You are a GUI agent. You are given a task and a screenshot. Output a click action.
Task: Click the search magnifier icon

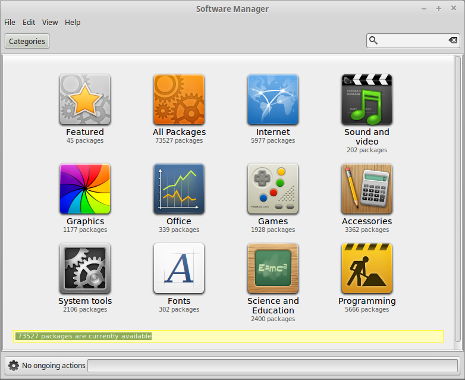pyautogui.click(x=373, y=40)
